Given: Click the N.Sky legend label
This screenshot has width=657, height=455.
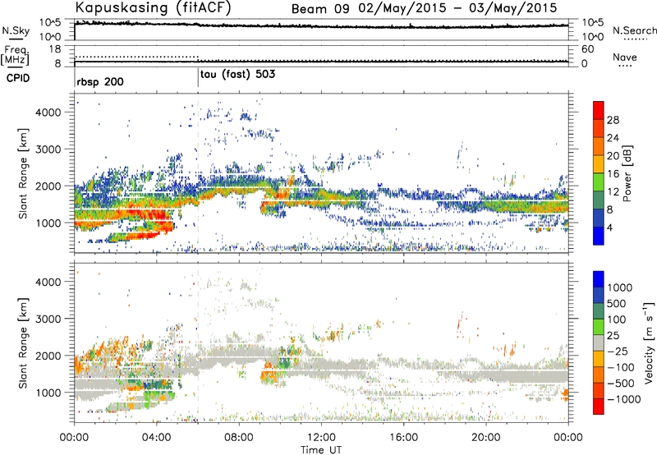Looking at the screenshot, I should [16, 31].
